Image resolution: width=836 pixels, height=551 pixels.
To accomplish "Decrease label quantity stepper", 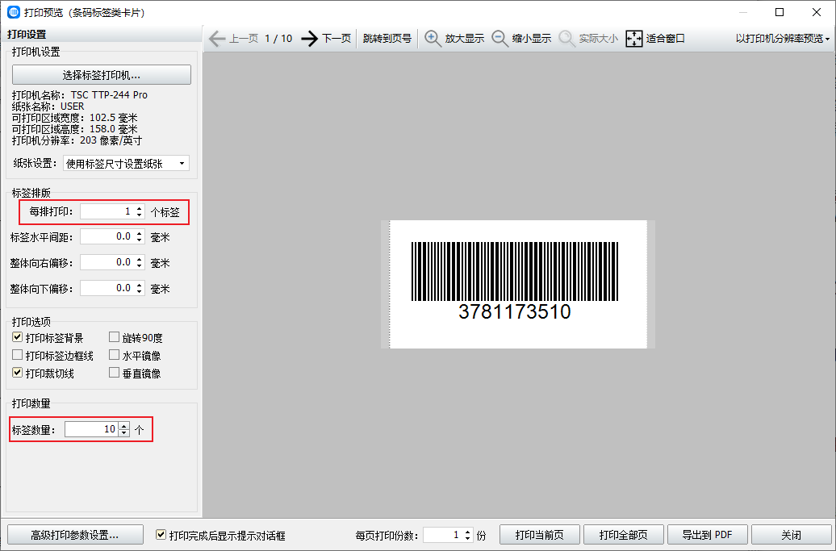I will pyautogui.click(x=123, y=432).
